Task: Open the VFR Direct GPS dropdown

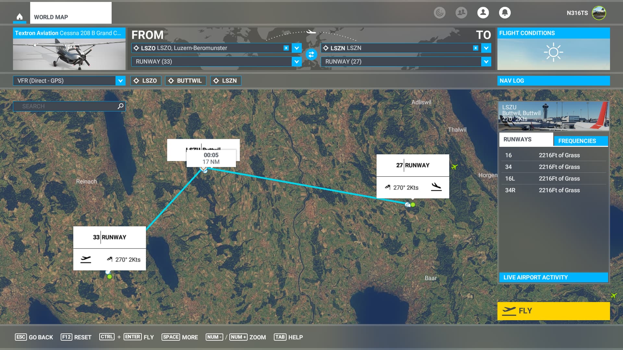Action: [x=120, y=81]
